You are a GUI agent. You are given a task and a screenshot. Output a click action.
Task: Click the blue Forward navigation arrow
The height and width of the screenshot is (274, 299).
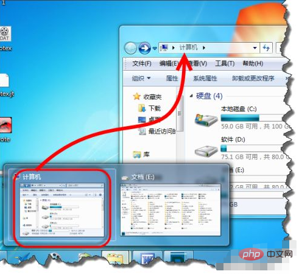pos(144,48)
